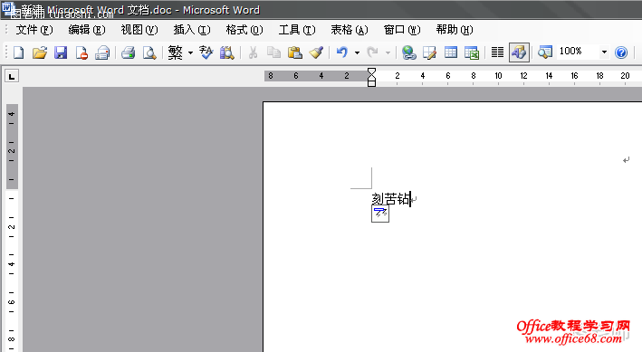The image size is (642, 352).
Task: Expand the arrow beside the 繁 button
Action: (190, 52)
